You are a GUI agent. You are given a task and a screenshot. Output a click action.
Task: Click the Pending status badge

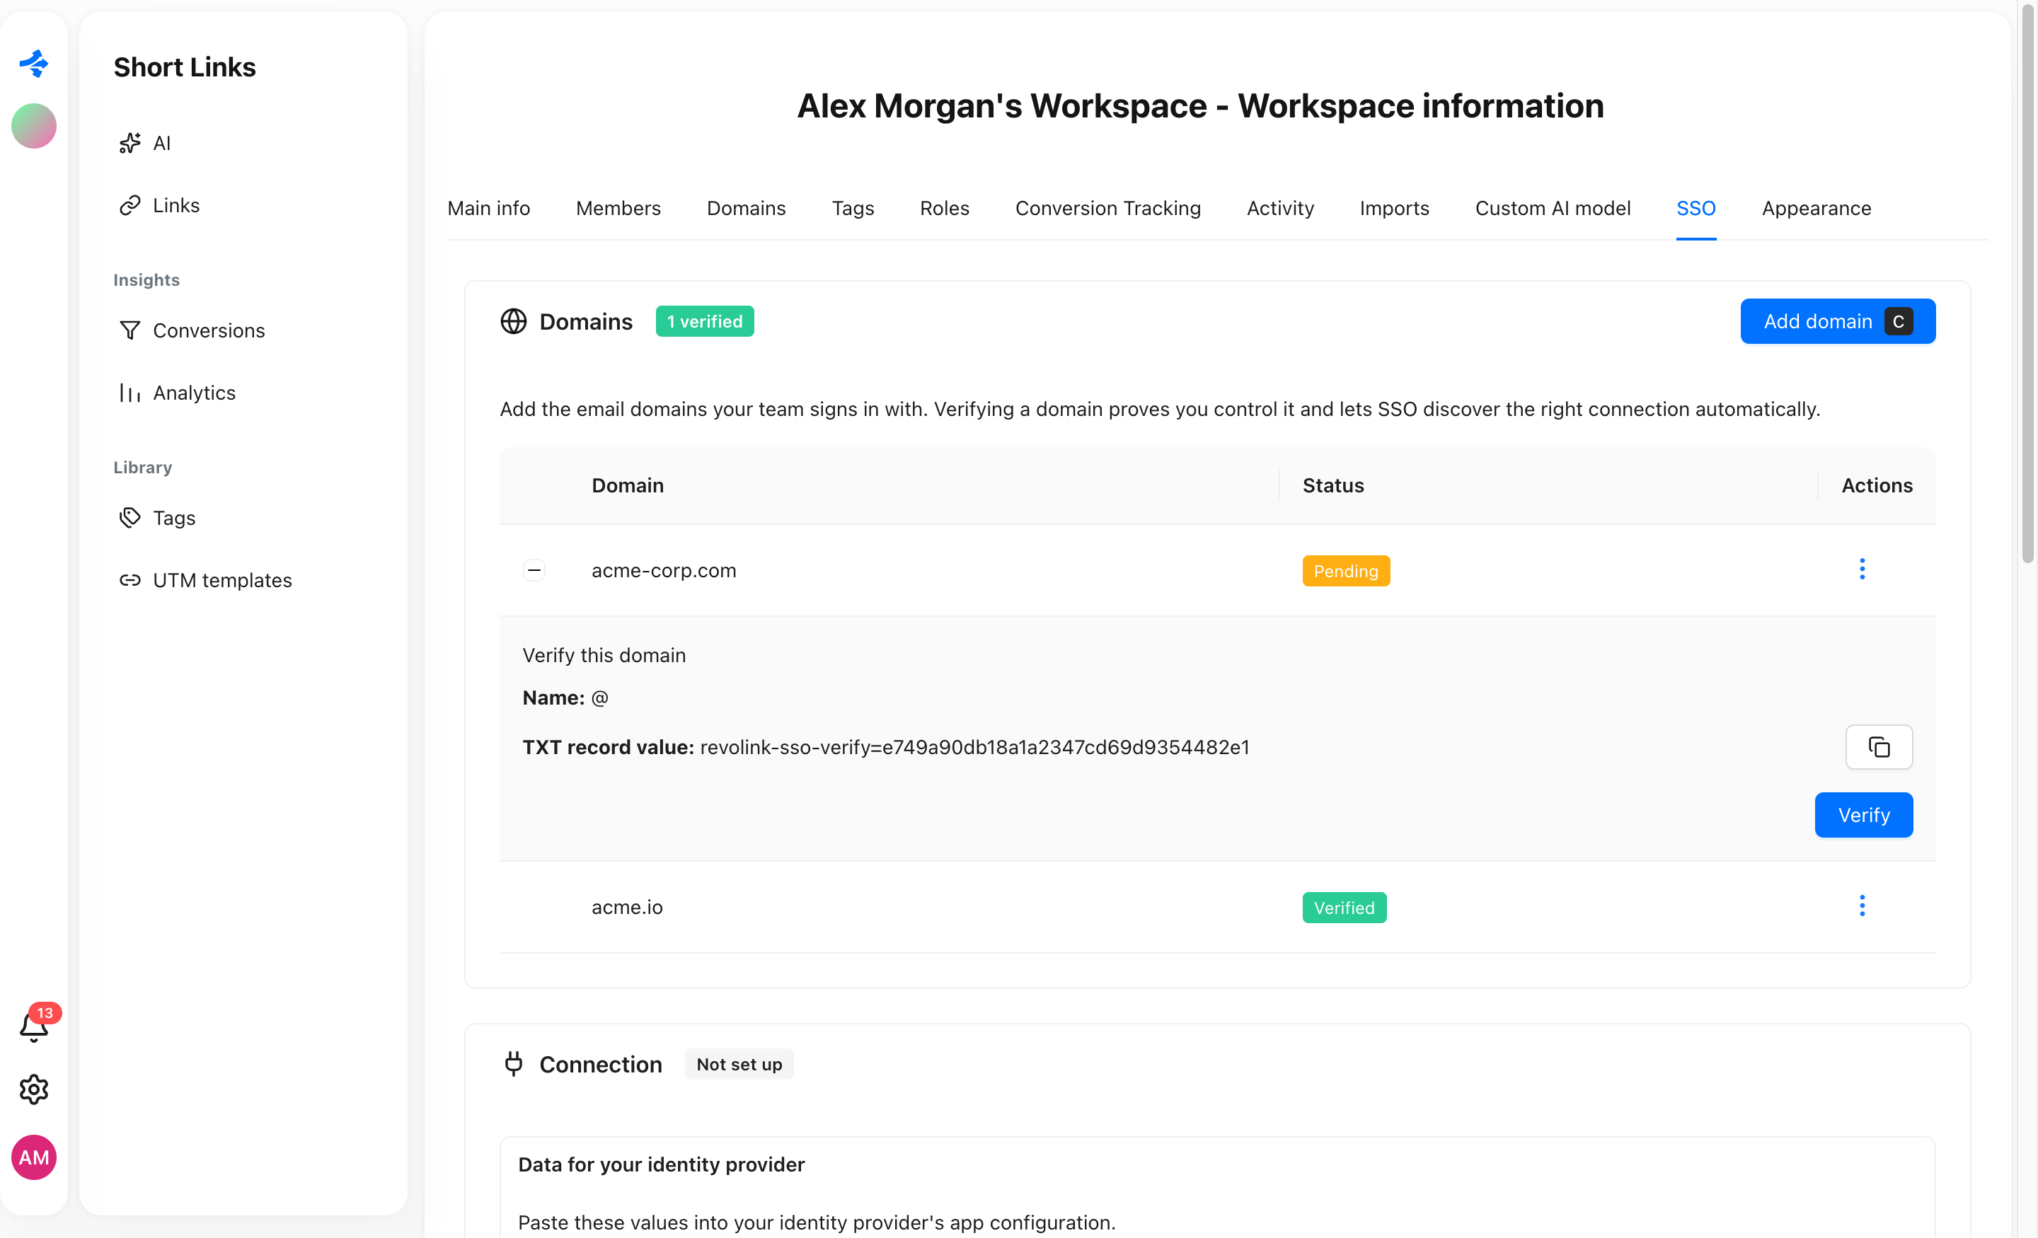(1346, 571)
